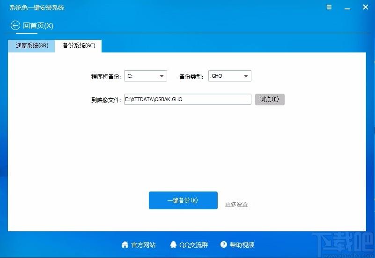The image size is (375, 258).
Task: Open the hamburger menu icon
Action: click(x=329, y=7)
